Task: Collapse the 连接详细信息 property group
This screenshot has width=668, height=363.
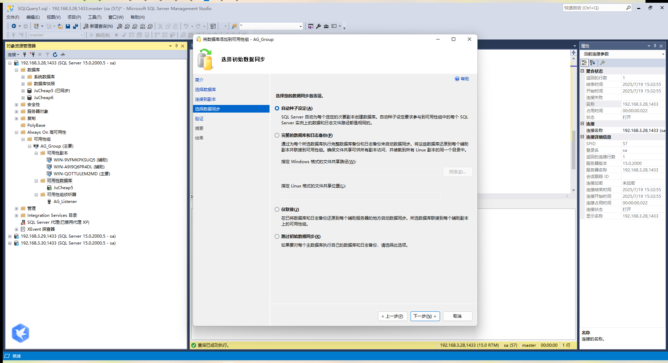Action: (583, 137)
